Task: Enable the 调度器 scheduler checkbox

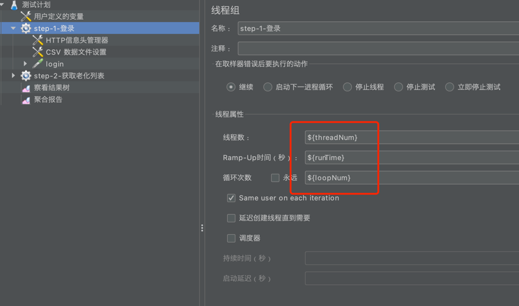Action: pos(231,238)
